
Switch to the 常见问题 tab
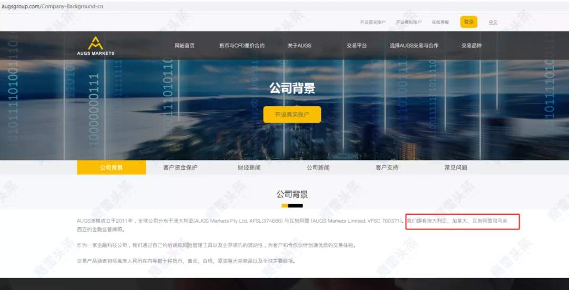456,167
